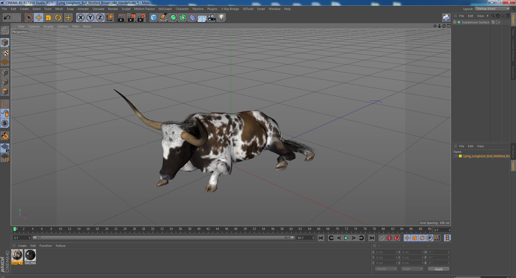
Task: Click the end frame 90 F stepper
Action: click(x=313, y=238)
